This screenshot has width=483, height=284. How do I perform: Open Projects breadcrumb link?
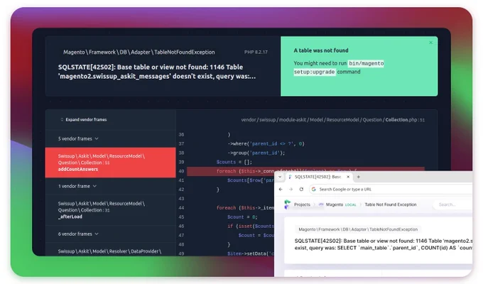[302, 204]
